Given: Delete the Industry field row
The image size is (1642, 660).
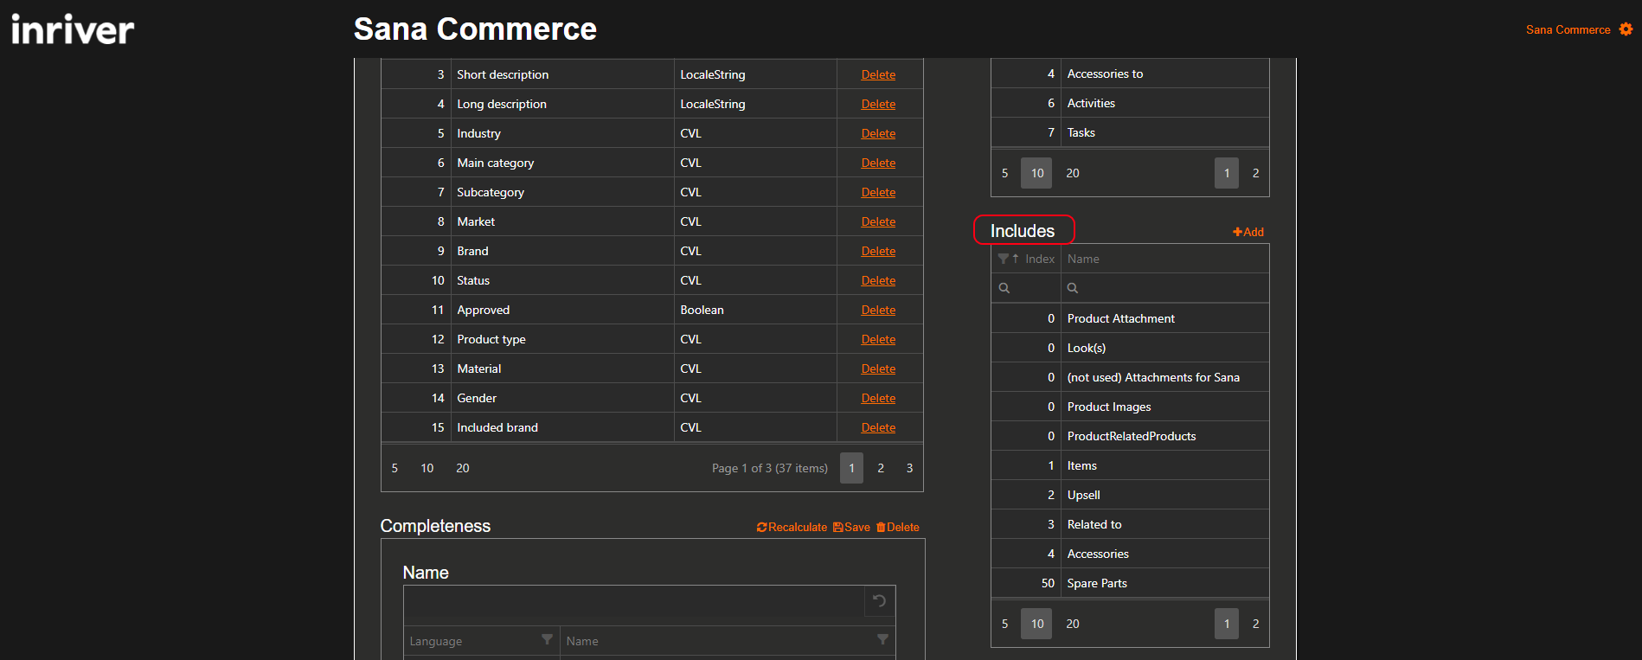Looking at the screenshot, I should pyautogui.click(x=878, y=133).
